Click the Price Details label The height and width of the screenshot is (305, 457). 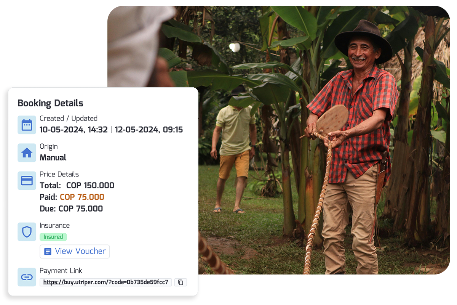[59, 174]
